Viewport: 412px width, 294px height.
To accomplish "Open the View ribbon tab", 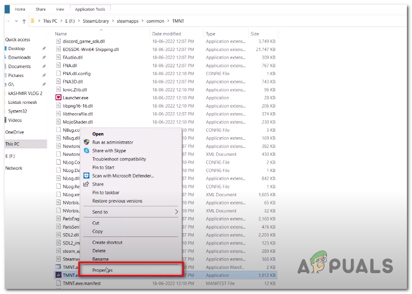I will click(60, 9).
